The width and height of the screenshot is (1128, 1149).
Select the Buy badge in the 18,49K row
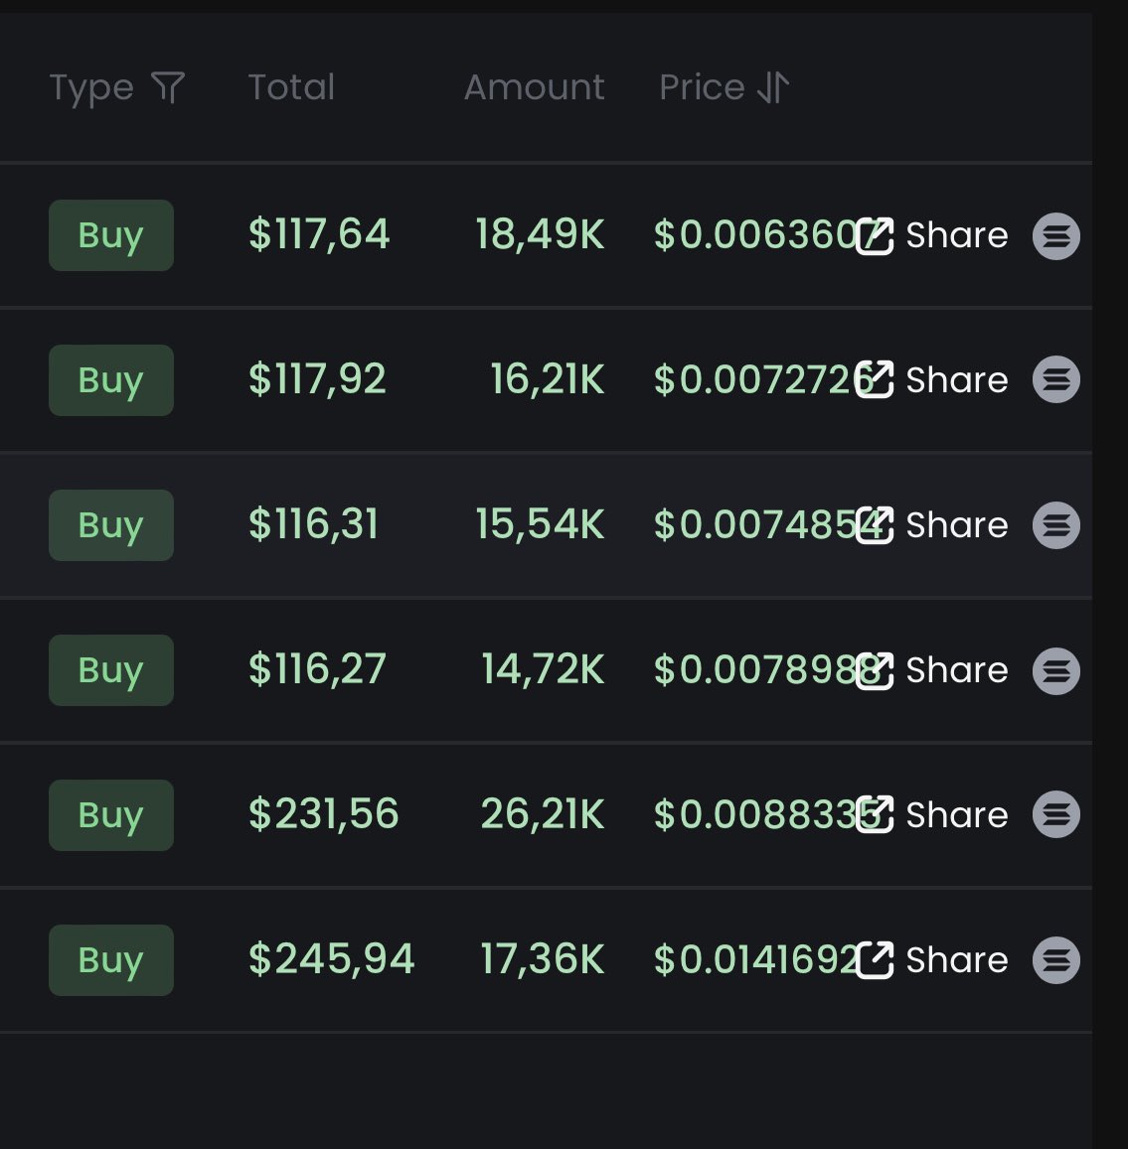110,235
